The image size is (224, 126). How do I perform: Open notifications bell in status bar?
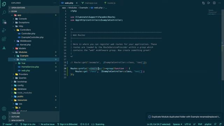click(220, 124)
